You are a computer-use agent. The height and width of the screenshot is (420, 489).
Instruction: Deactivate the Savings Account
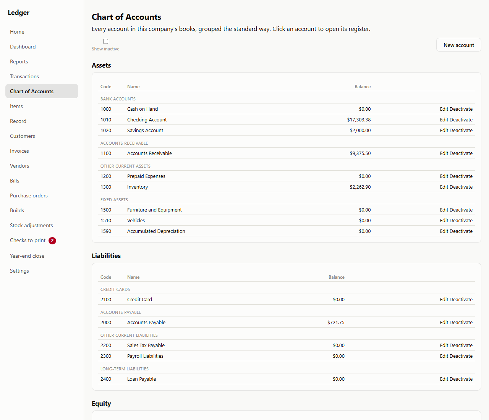[461, 130]
